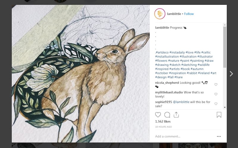Click the comments scrollbar up arrow
The image size is (238, 148).
click(x=225, y=25)
